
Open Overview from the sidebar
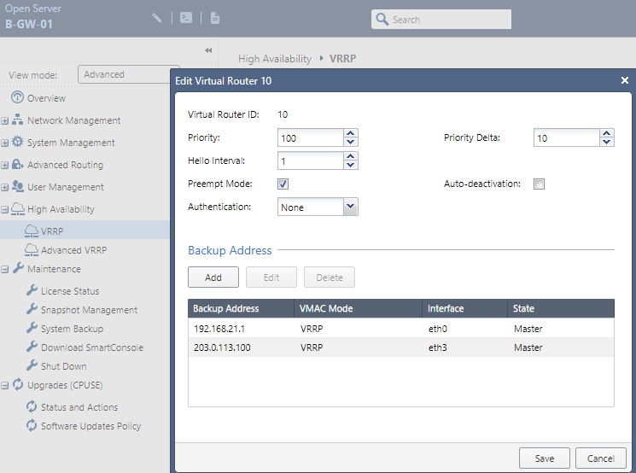click(46, 98)
